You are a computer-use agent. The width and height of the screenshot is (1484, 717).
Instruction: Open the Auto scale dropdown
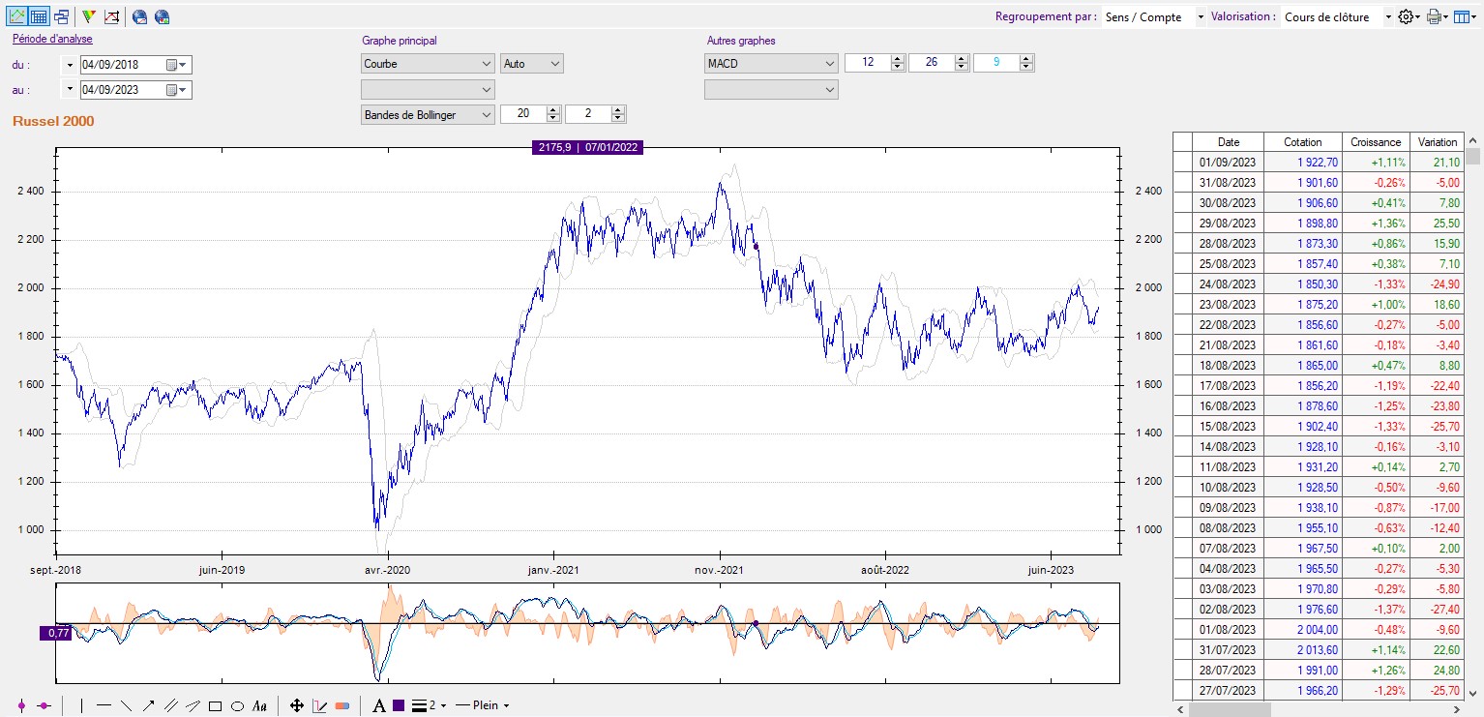pos(531,64)
